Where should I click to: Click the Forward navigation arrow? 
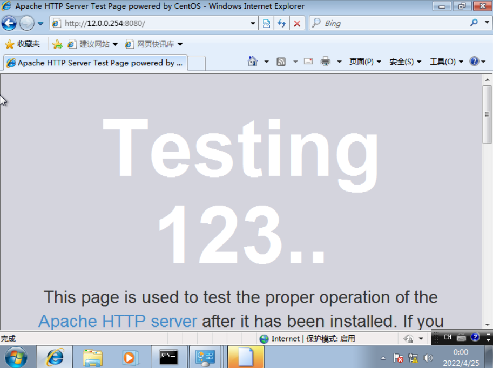pos(26,23)
